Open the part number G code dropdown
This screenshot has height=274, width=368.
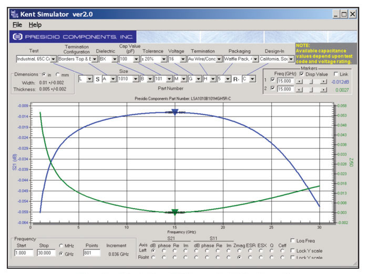click(199, 79)
